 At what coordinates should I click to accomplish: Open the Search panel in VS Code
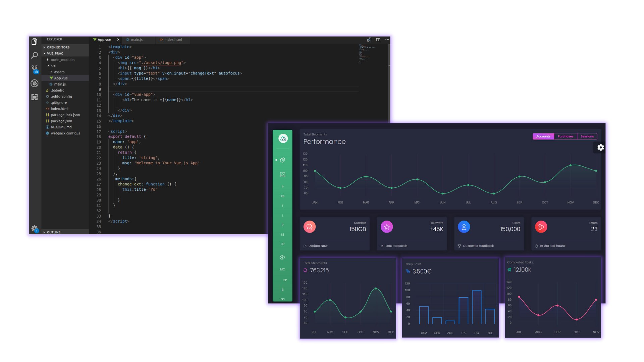(x=34, y=55)
